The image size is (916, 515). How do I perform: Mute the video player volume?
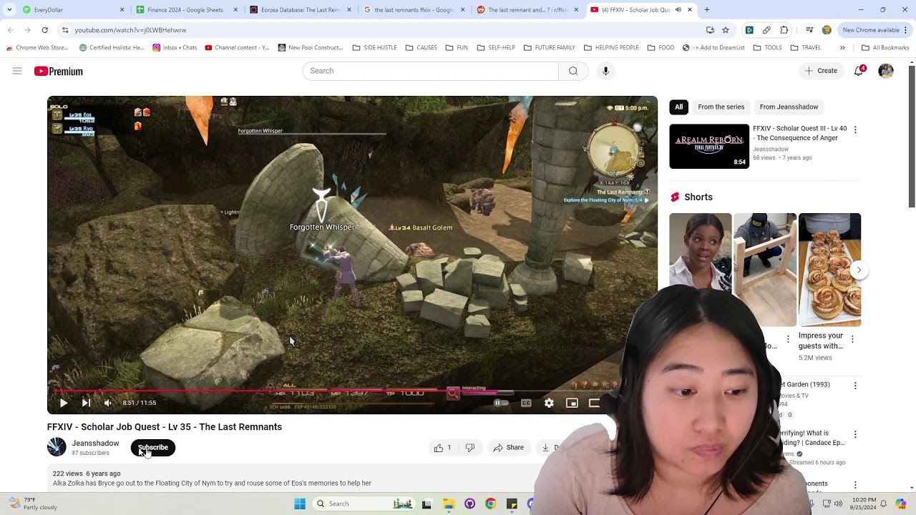(107, 403)
